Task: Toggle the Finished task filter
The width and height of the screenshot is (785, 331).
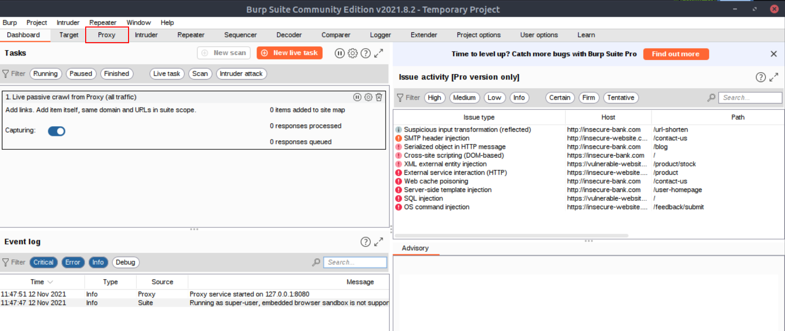Action: point(117,74)
